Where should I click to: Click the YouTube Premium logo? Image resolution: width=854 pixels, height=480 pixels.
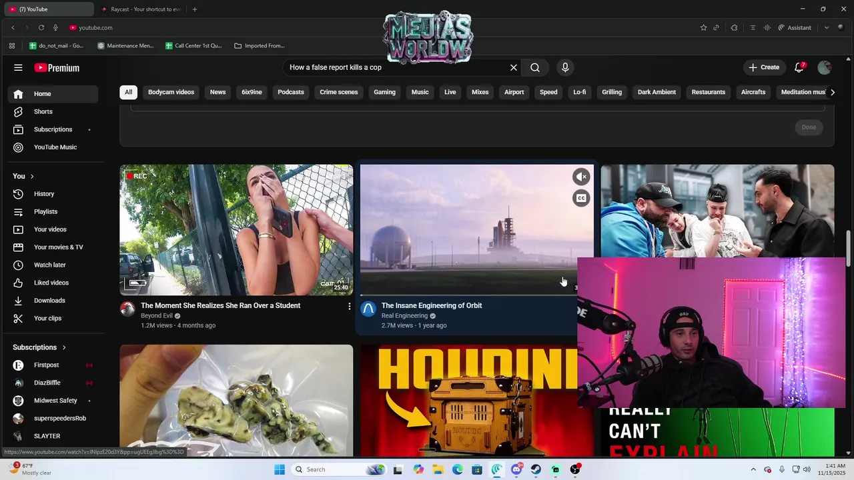point(57,67)
